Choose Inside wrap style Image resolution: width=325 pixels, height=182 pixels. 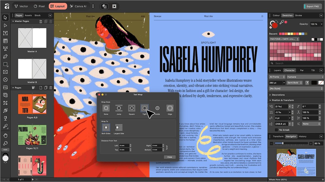(157, 109)
